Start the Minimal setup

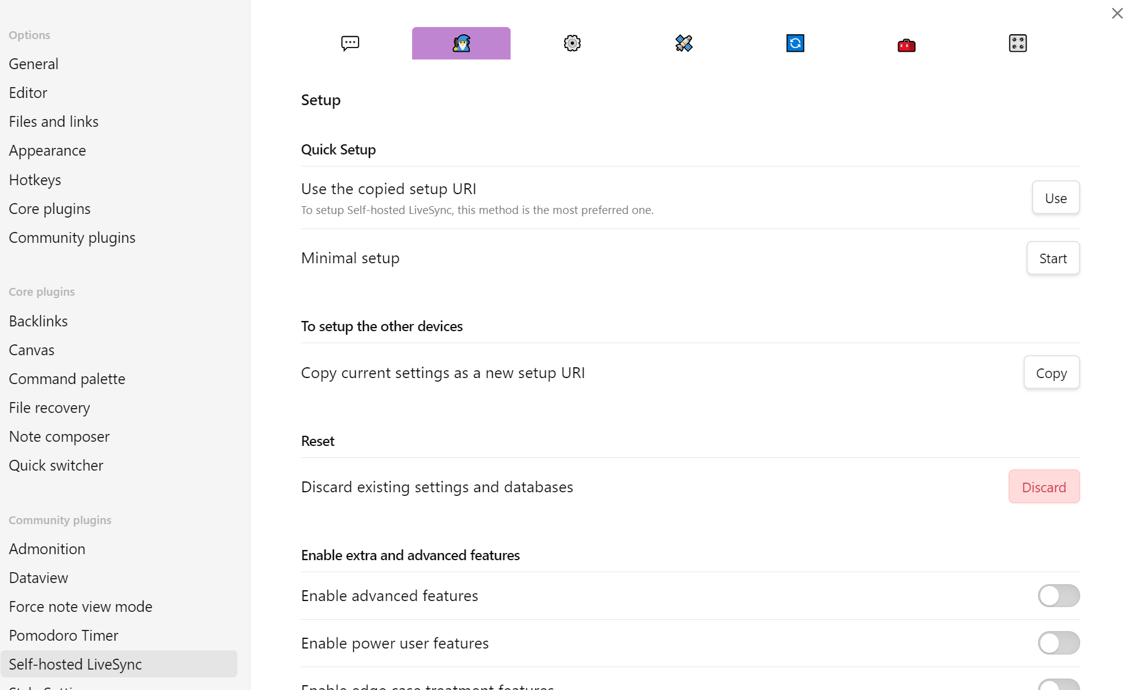pyautogui.click(x=1053, y=258)
